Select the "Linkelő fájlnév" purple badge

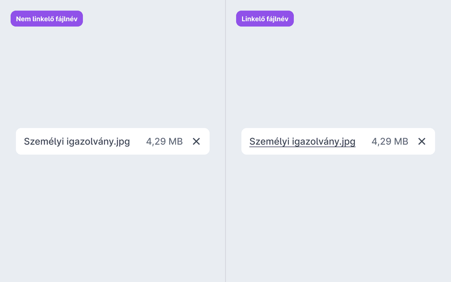pyautogui.click(x=265, y=19)
